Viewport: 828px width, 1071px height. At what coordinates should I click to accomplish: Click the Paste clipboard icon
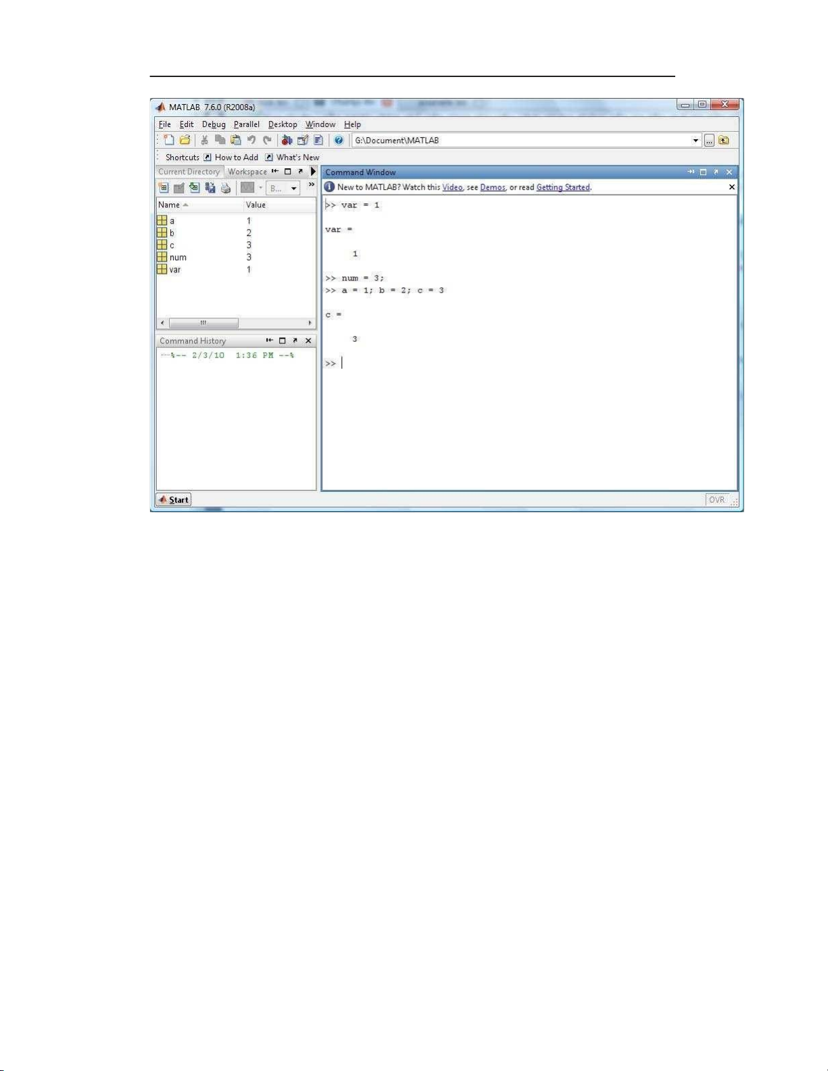pos(235,140)
